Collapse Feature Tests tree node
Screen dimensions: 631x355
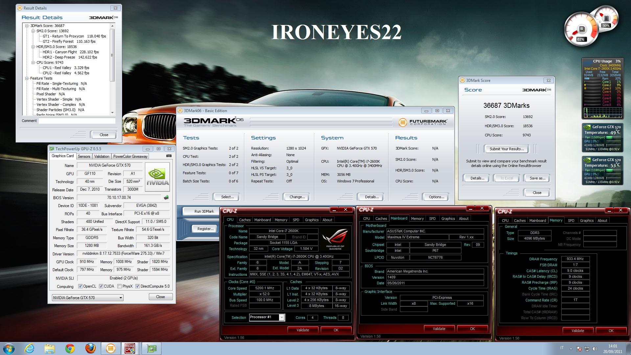tap(27, 78)
